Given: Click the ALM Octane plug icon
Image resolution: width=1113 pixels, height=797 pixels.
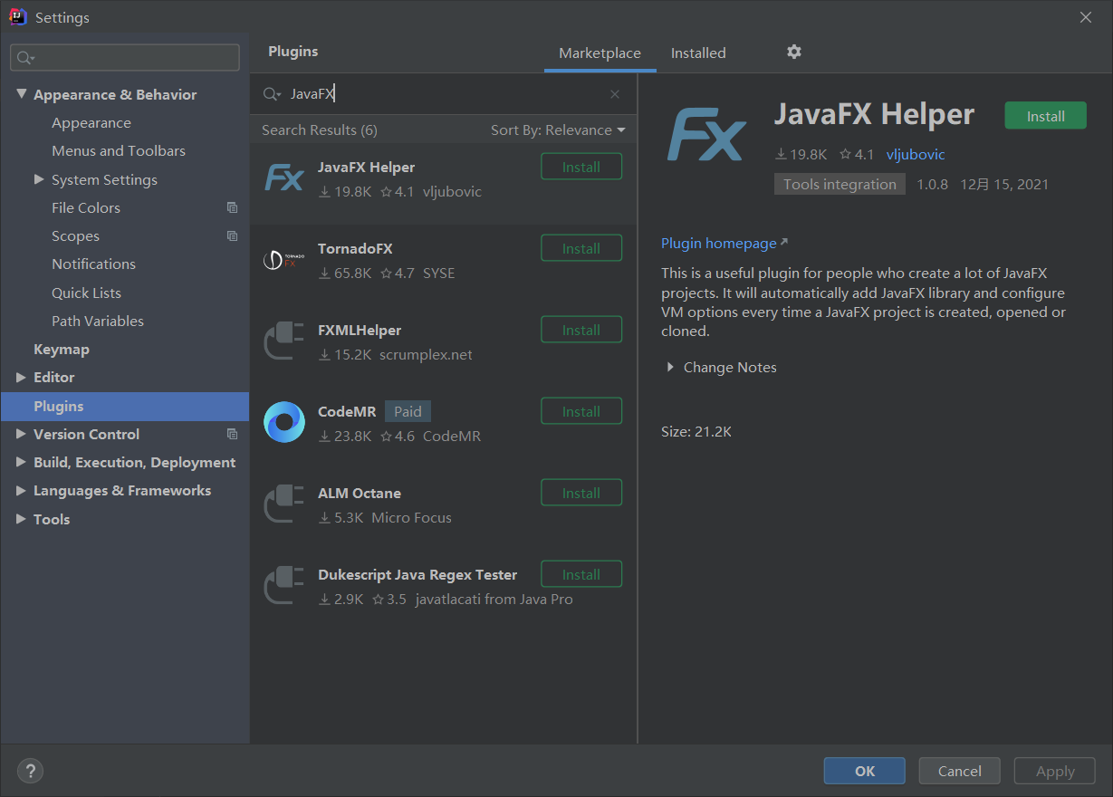Looking at the screenshot, I should pyautogui.click(x=283, y=504).
